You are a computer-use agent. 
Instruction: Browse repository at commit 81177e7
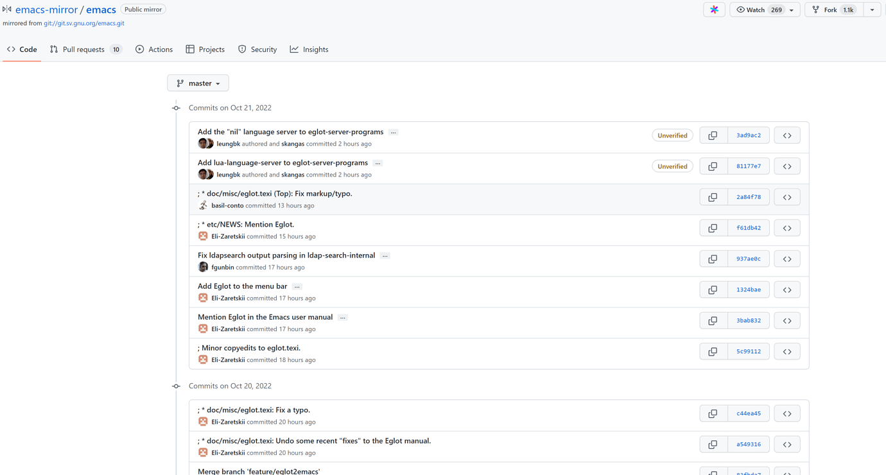click(x=786, y=166)
